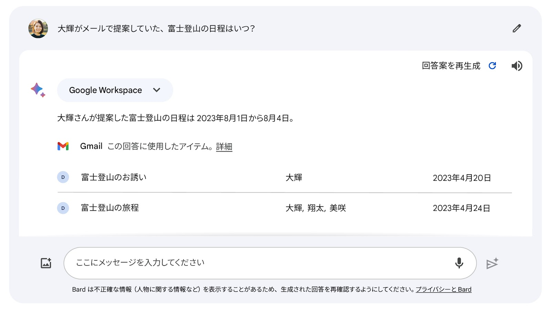Click the speaker read-aloud icon
Screen dimensions: 551x310
[x=517, y=66]
